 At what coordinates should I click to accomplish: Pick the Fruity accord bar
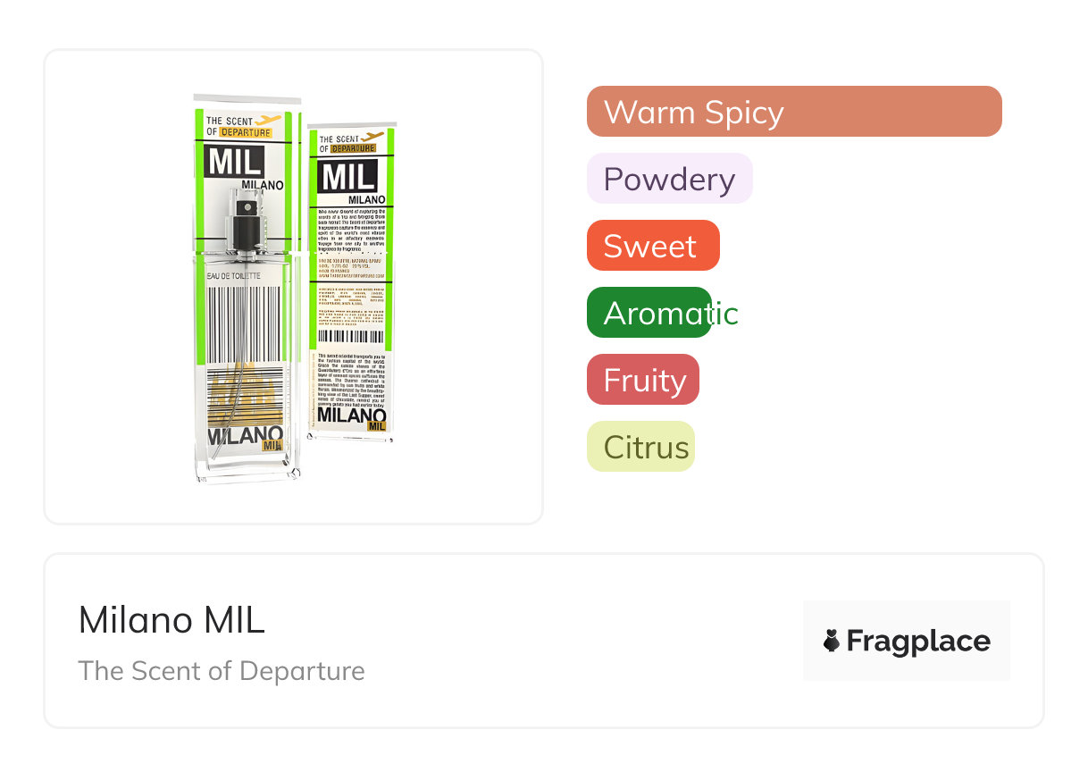click(x=643, y=380)
